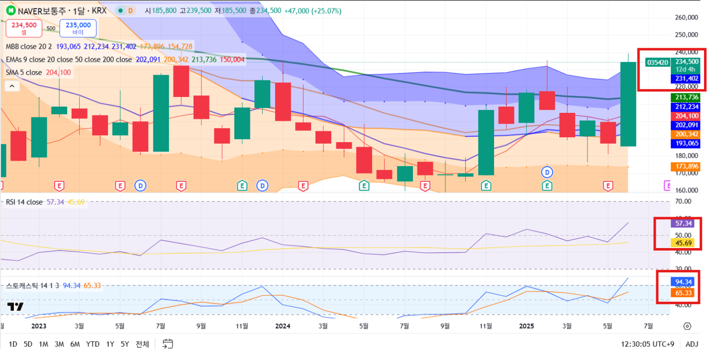
Task: Open green earnings E marker above 11월 2023
Action: point(242,186)
